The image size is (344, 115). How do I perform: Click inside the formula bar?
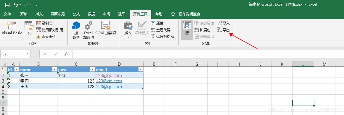[208, 54]
